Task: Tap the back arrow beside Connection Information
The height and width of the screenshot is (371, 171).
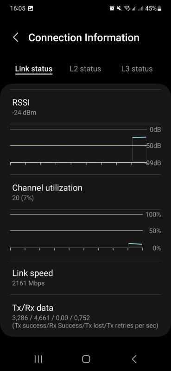Action: coord(16,38)
